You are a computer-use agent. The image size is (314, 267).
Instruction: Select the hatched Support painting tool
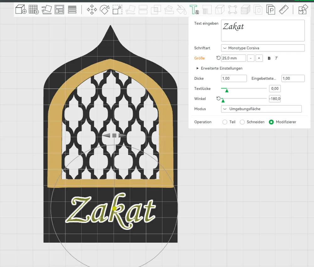(x=207, y=9)
